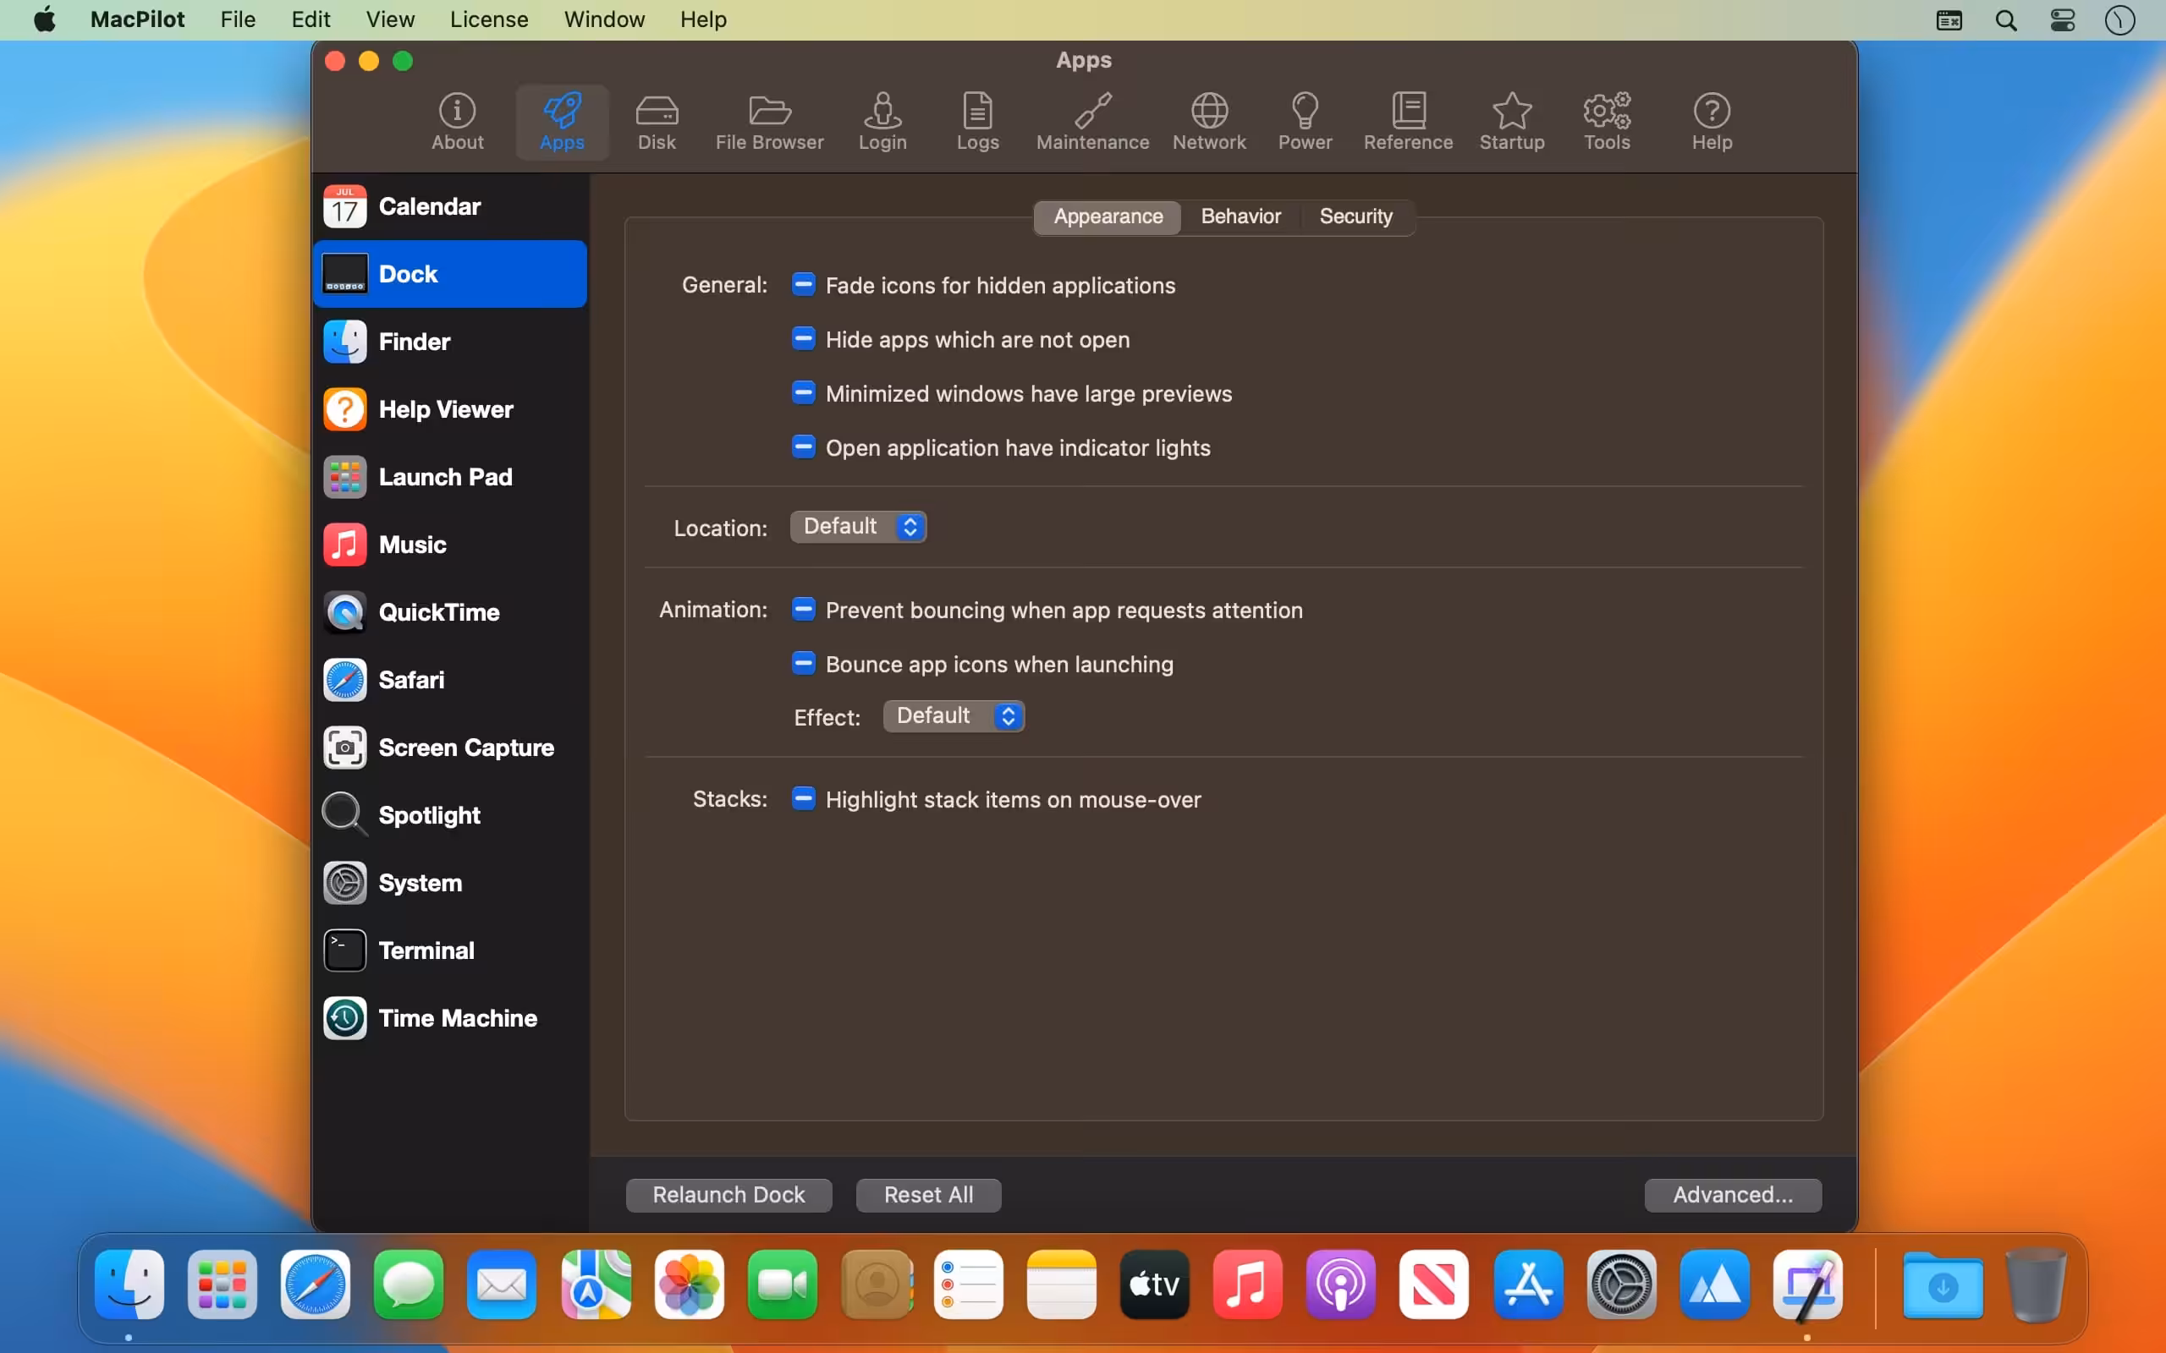Viewport: 2166px width, 1353px height.
Task: Open the Disk toolbar section
Action: [x=656, y=122]
